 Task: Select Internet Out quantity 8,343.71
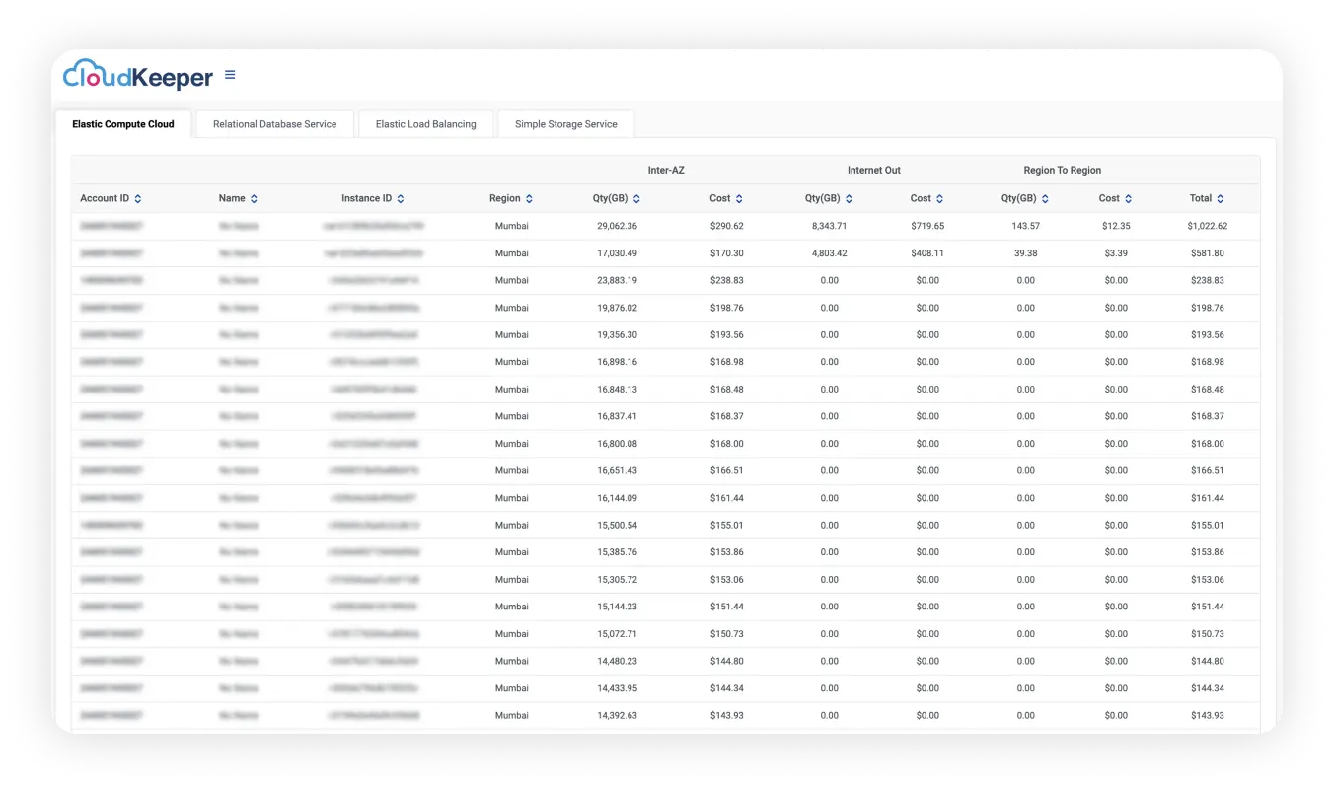(x=830, y=226)
